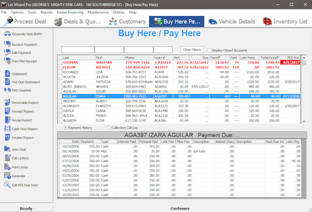Open the Reports menu
This screenshot has width=312, height=212.
46,12
